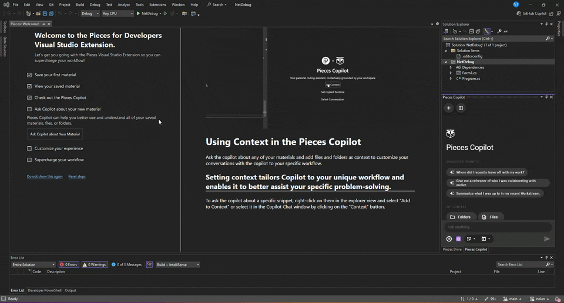Toggle the 0 Errors filter

click(x=68, y=264)
